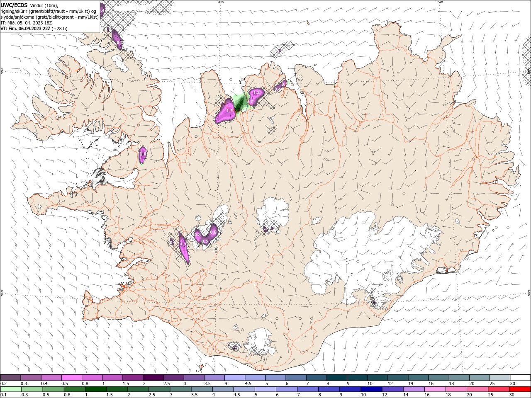Click the dark green 1 rain legend swatch
The width and height of the screenshot is (531, 398).
click(x=95, y=389)
